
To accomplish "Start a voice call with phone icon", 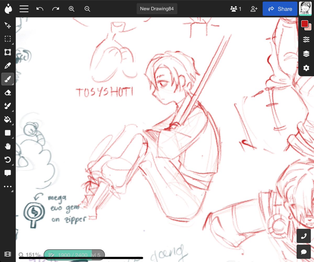I will [x=304, y=236].
